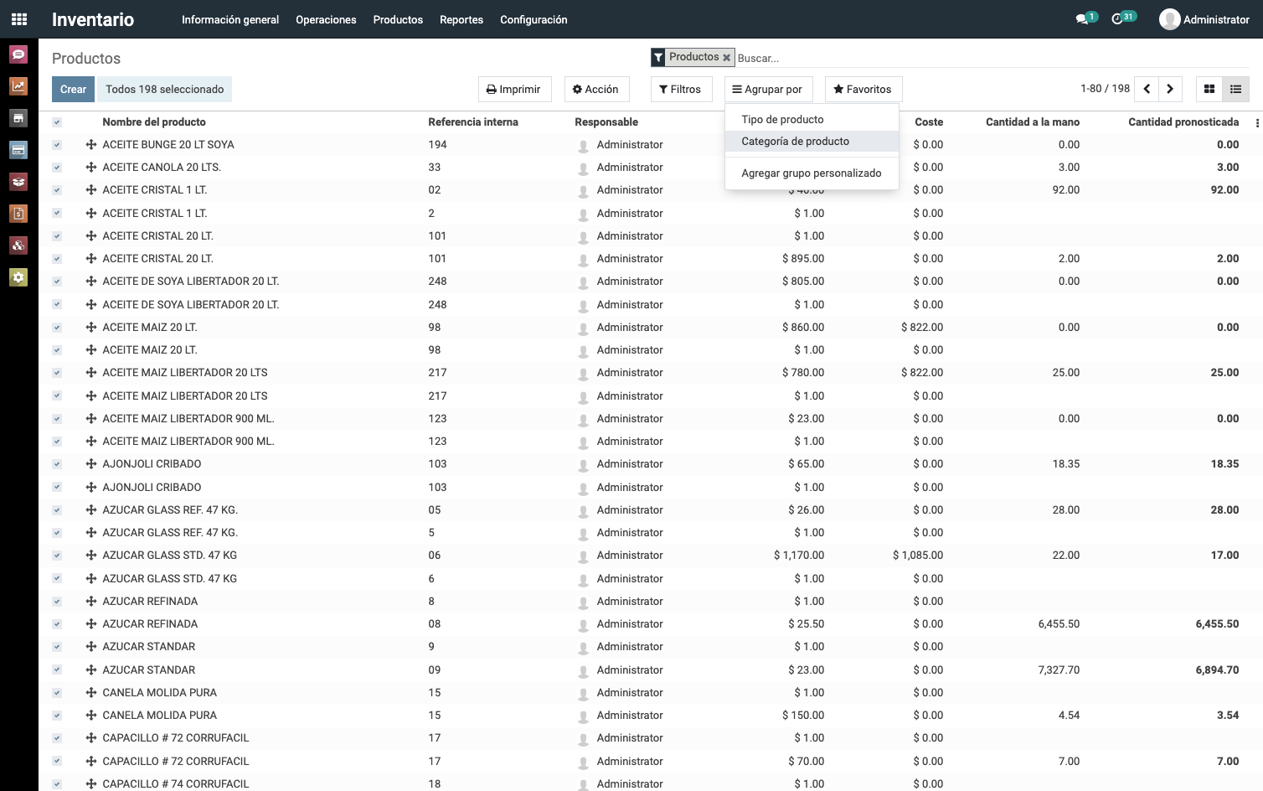Open the Discuss chat sidebar icon
The width and height of the screenshot is (1263, 791).
point(18,54)
